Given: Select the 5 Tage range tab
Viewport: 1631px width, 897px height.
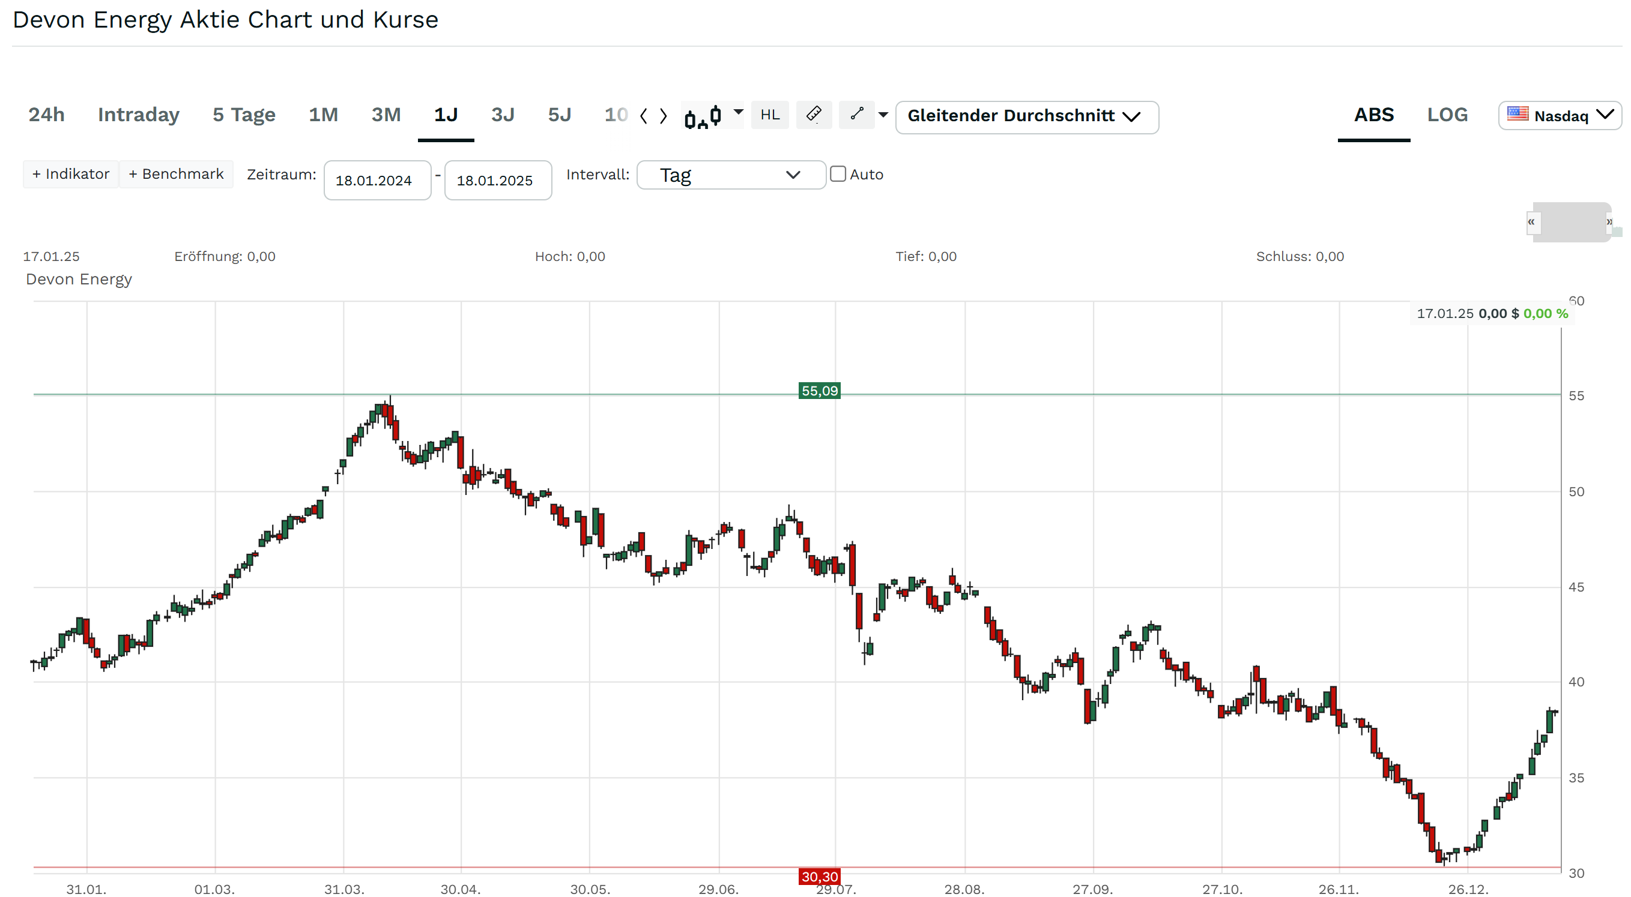Looking at the screenshot, I should (244, 115).
